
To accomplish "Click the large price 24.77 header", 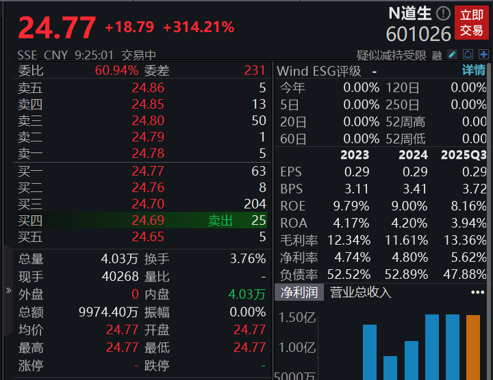I will [x=57, y=27].
